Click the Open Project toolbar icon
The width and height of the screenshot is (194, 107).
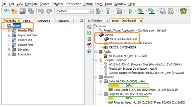tap(23, 11)
